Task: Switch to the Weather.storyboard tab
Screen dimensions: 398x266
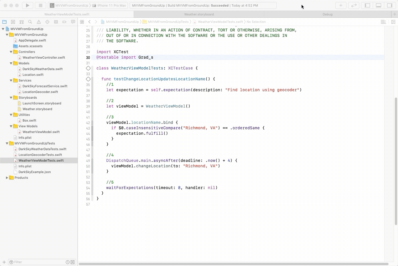Action: (199, 14)
